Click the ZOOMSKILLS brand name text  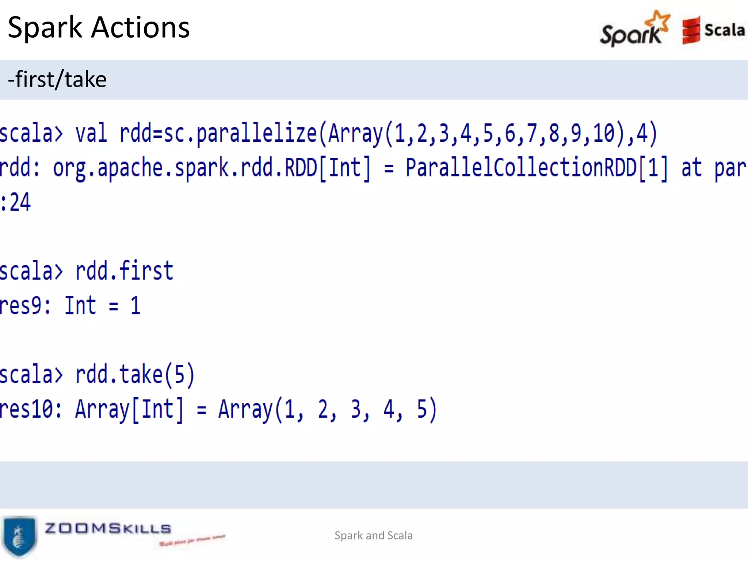[x=108, y=528]
